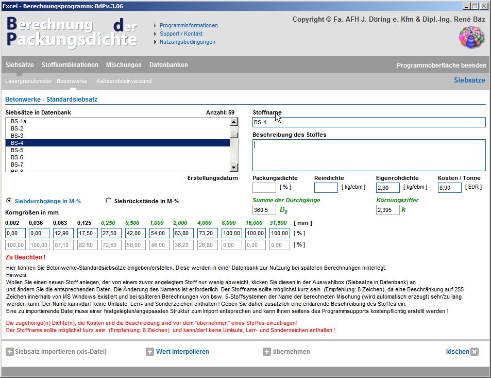Click the 16,000 mm passing field
Screen dimensions: 491x378
256,233
